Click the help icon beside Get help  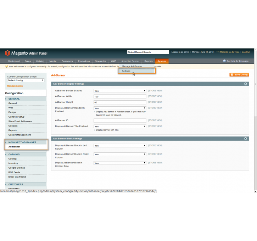click(224, 61)
